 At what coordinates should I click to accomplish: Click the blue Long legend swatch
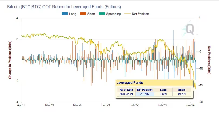[x=65, y=14]
